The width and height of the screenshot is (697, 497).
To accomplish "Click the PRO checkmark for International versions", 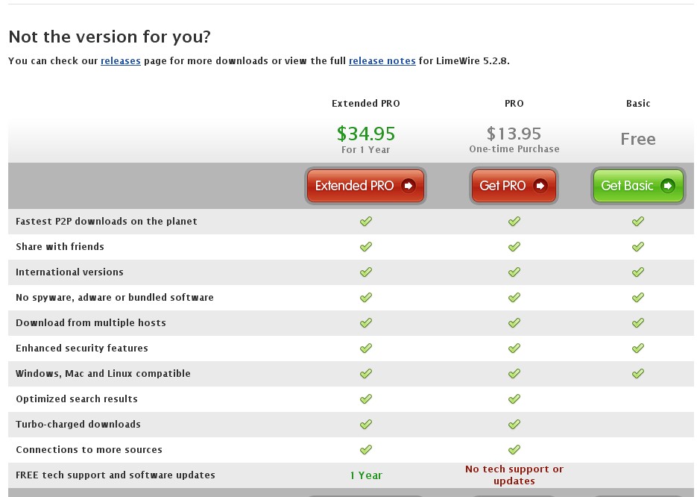I will 514,272.
